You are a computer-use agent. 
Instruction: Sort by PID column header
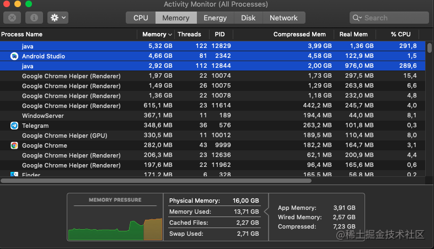click(x=220, y=34)
